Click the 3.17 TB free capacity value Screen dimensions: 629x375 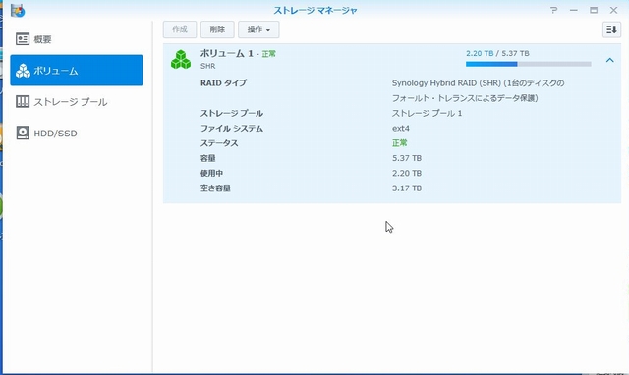407,188
